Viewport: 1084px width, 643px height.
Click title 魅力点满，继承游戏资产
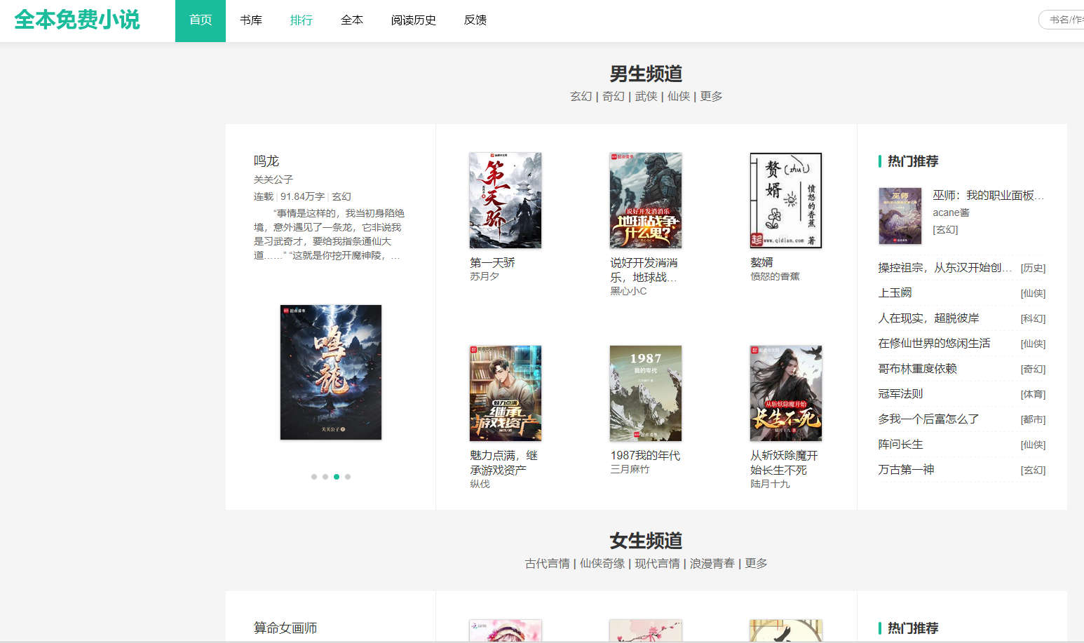504,463
